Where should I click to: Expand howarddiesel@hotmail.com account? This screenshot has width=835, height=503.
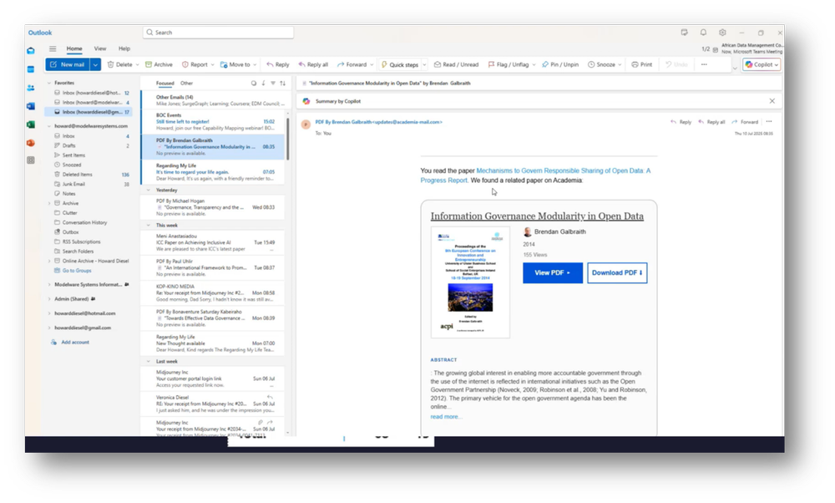pyautogui.click(x=49, y=313)
